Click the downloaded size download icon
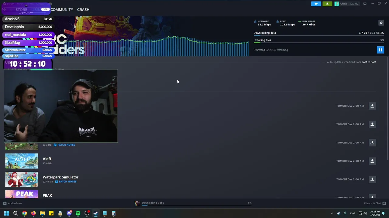 (382, 33)
